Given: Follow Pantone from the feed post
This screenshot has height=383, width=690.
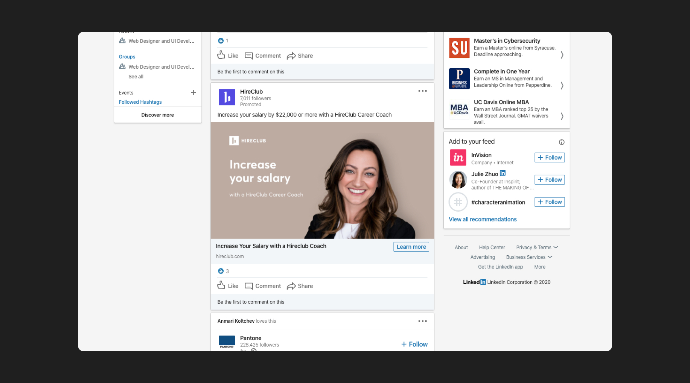Looking at the screenshot, I should coord(414,344).
